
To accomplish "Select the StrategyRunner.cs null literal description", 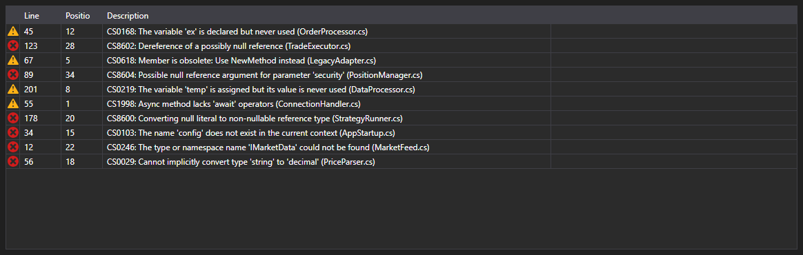I will tap(255, 119).
